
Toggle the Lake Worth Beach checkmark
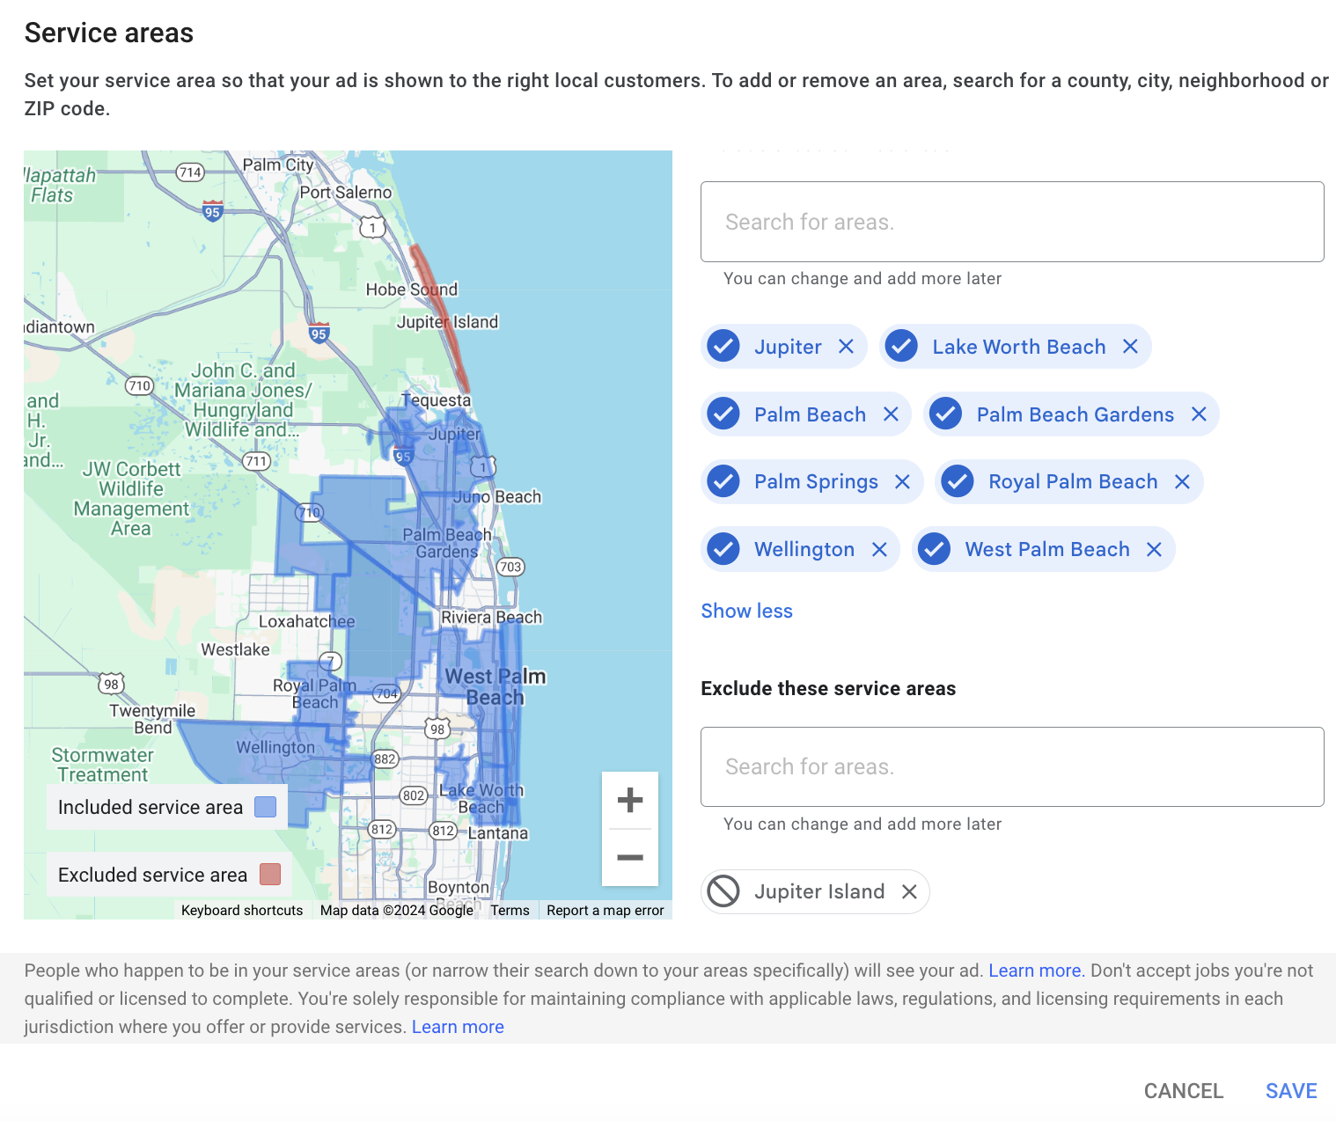(x=900, y=346)
